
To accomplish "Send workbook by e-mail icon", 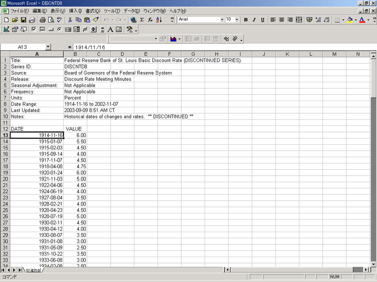I will 32,20.
